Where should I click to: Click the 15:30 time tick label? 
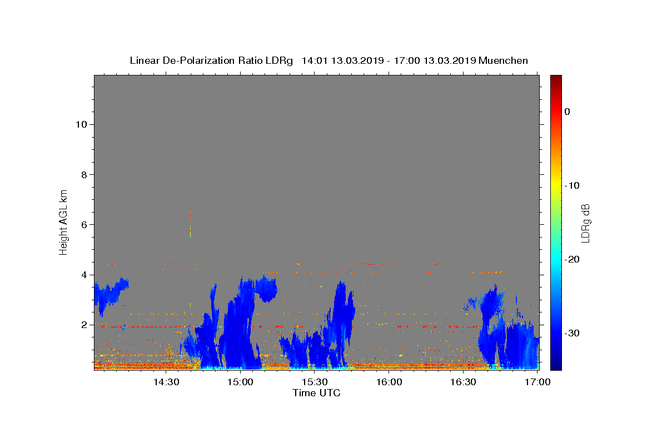(x=315, y=382)
